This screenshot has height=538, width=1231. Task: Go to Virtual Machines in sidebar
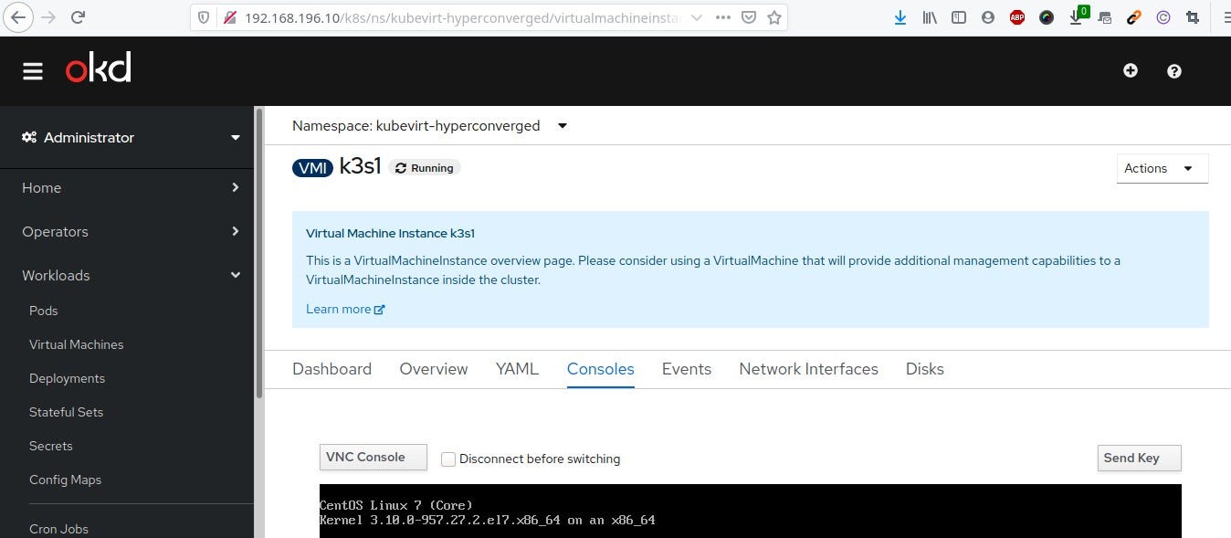pyautogui.click(x=77, y=344)
